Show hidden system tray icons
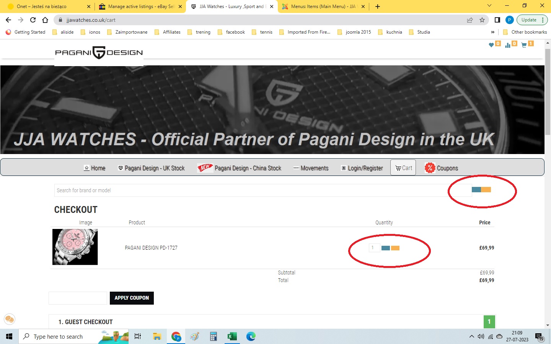 471,336
